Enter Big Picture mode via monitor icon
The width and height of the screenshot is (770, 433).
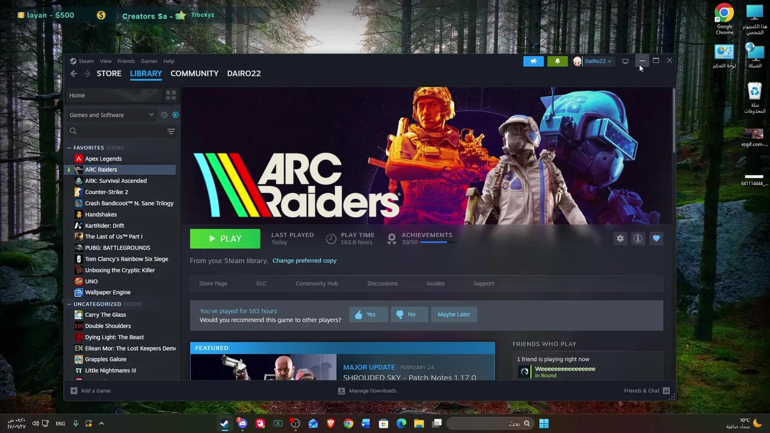625,61
